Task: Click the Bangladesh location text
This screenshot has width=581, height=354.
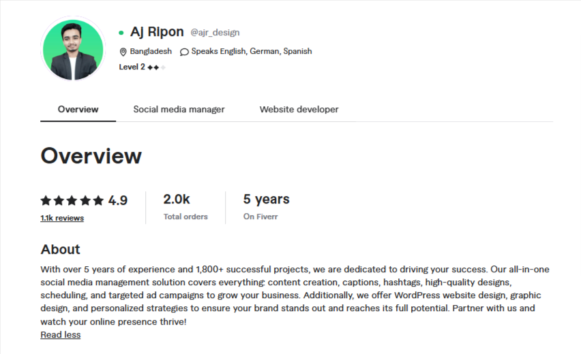Action: [151, 51]
